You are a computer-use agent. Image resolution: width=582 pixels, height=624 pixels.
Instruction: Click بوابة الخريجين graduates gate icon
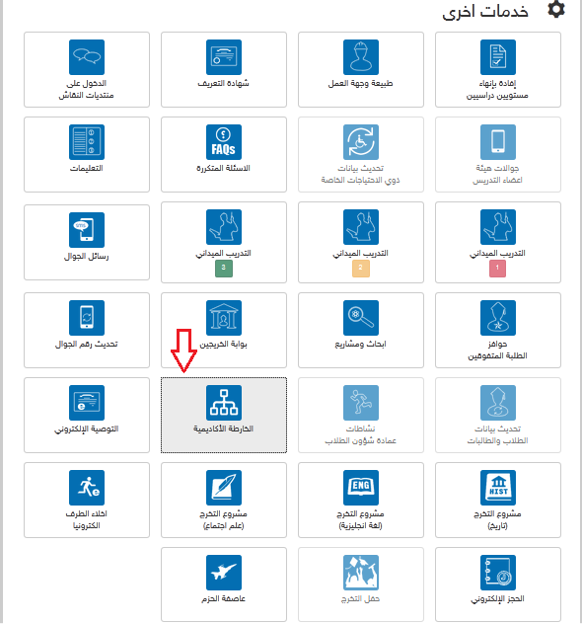[223, 318]
